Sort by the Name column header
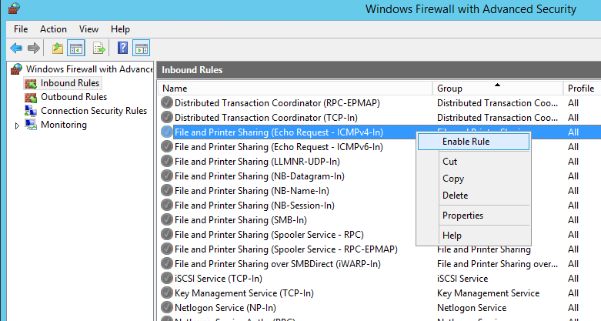 coord(295,89)
